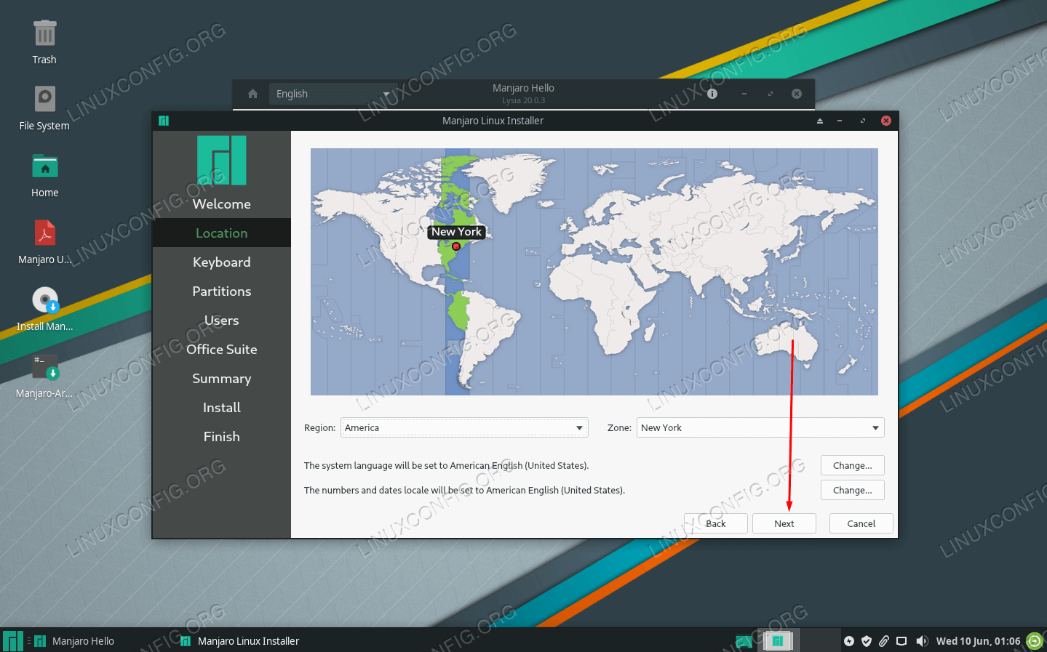Click the clock showing Wed 10 Jun, 01:06
The image size is (1047, 652).
[x=978, y=641]
